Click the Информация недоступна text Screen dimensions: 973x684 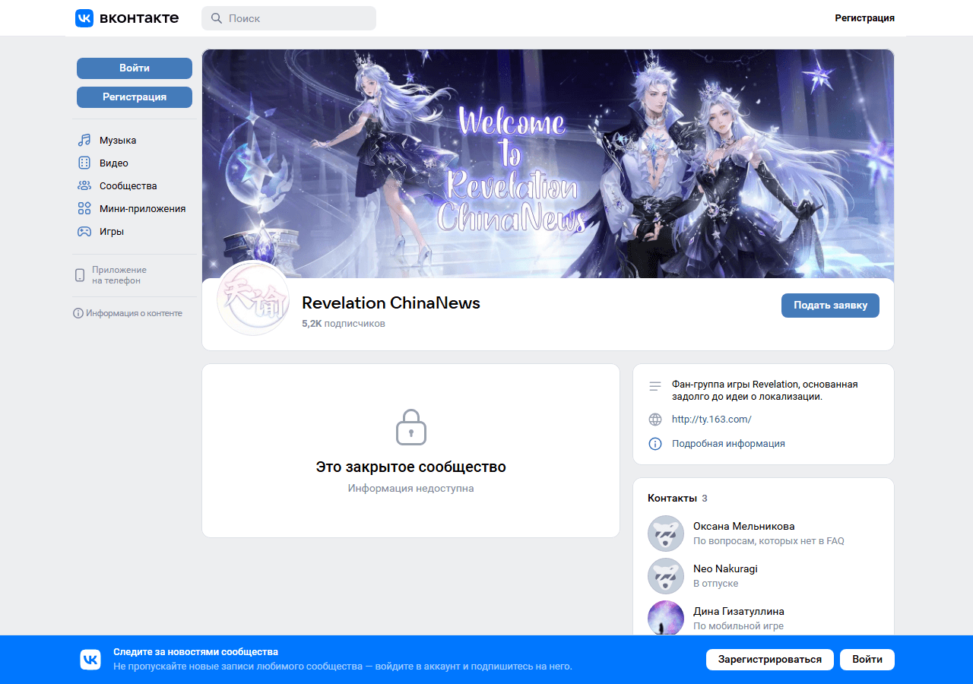click(411, 489)
